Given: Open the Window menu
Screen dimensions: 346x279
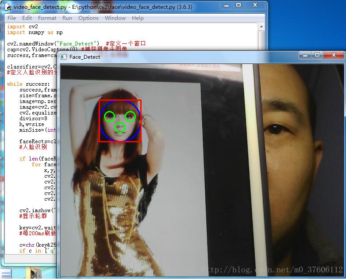Looking at the screenshot, I should [115, 18].
